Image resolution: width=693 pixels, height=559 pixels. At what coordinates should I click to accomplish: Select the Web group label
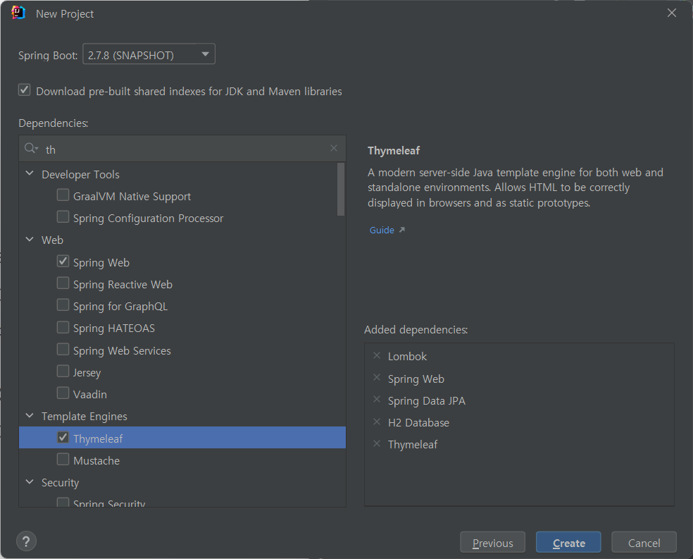point(52,240)
